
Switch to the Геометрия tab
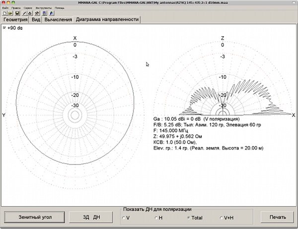click(15, 20)
